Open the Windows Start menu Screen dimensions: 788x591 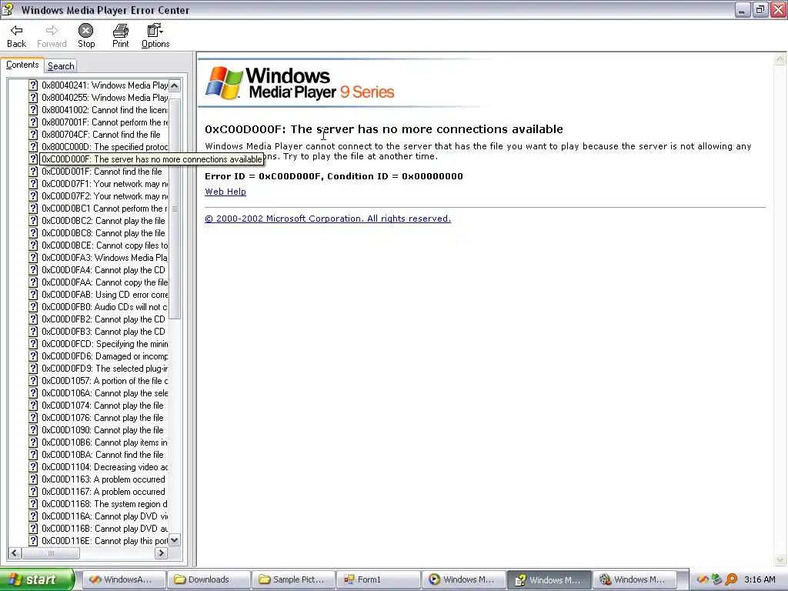(37, 579)
